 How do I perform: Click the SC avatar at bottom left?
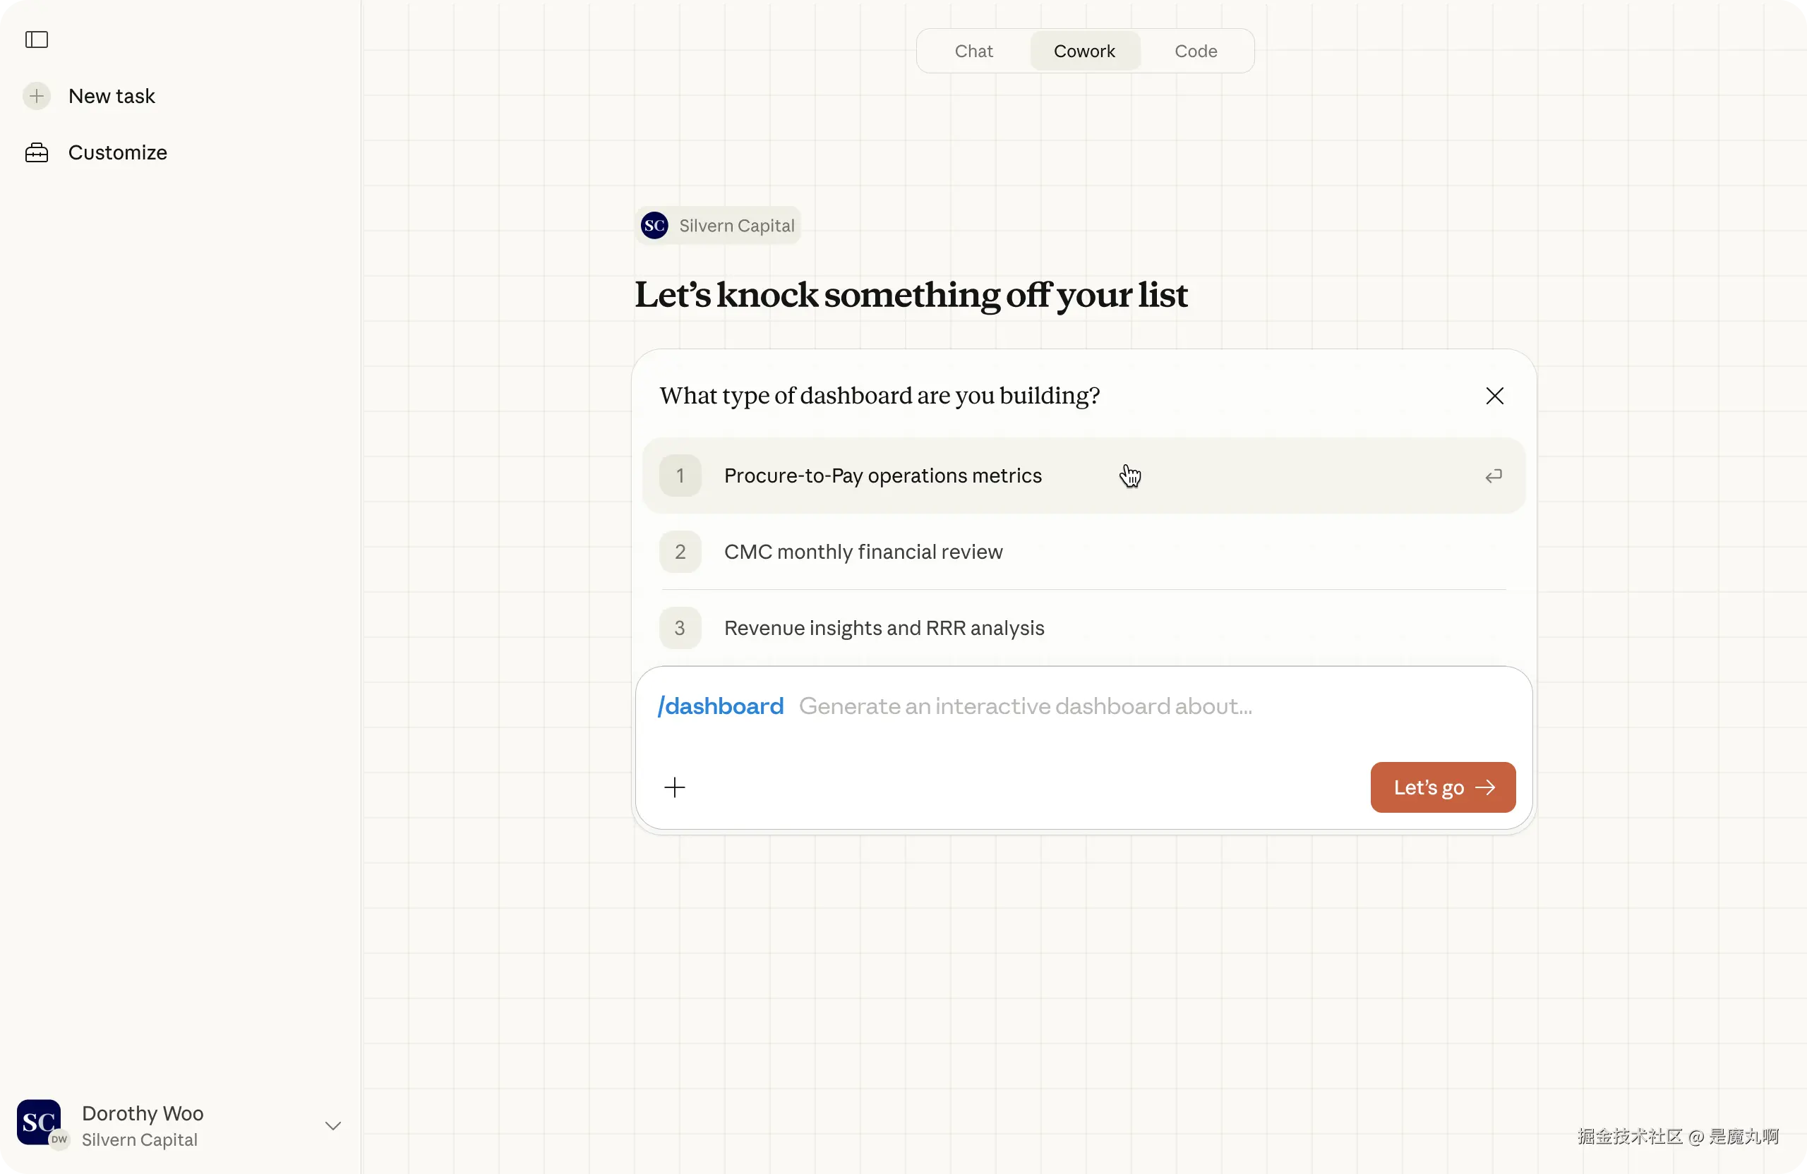coord(39,1122)
